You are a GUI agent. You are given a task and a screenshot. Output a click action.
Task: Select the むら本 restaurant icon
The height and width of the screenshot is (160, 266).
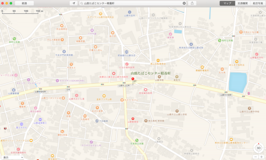click(x=222, y=69)
